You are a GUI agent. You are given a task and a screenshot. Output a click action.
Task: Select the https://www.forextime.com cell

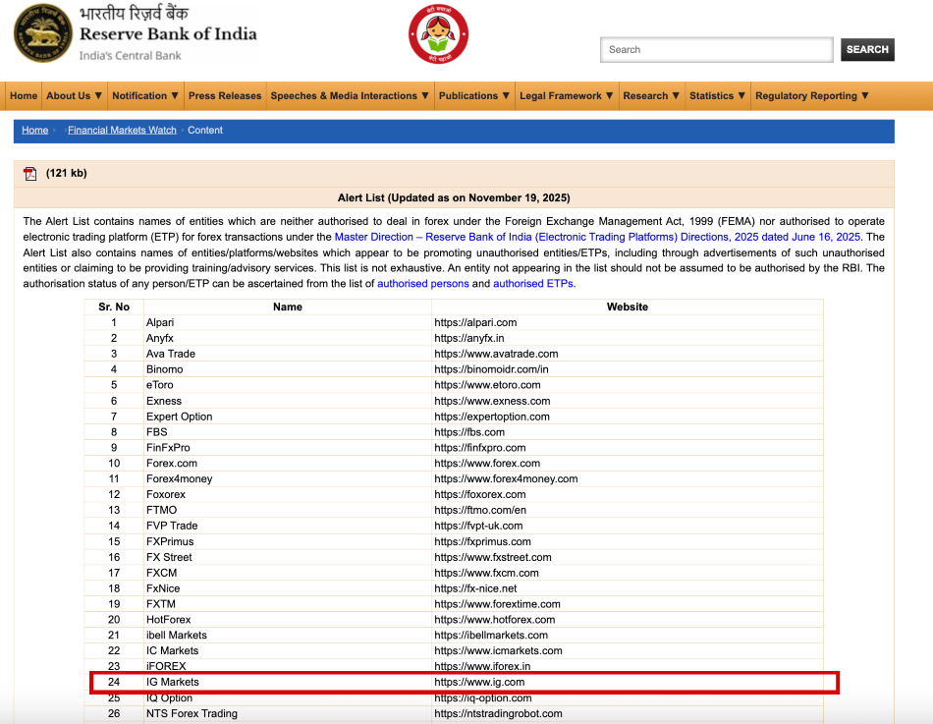click(x=628, y=604)
